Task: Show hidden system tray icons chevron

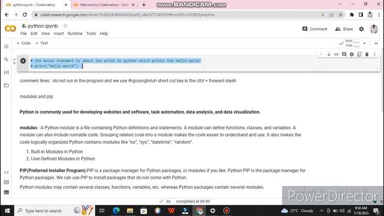Action: (x=322, y=211)
